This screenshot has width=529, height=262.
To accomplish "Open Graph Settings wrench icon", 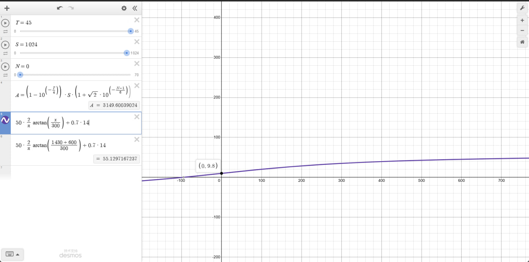I will 522,8.
